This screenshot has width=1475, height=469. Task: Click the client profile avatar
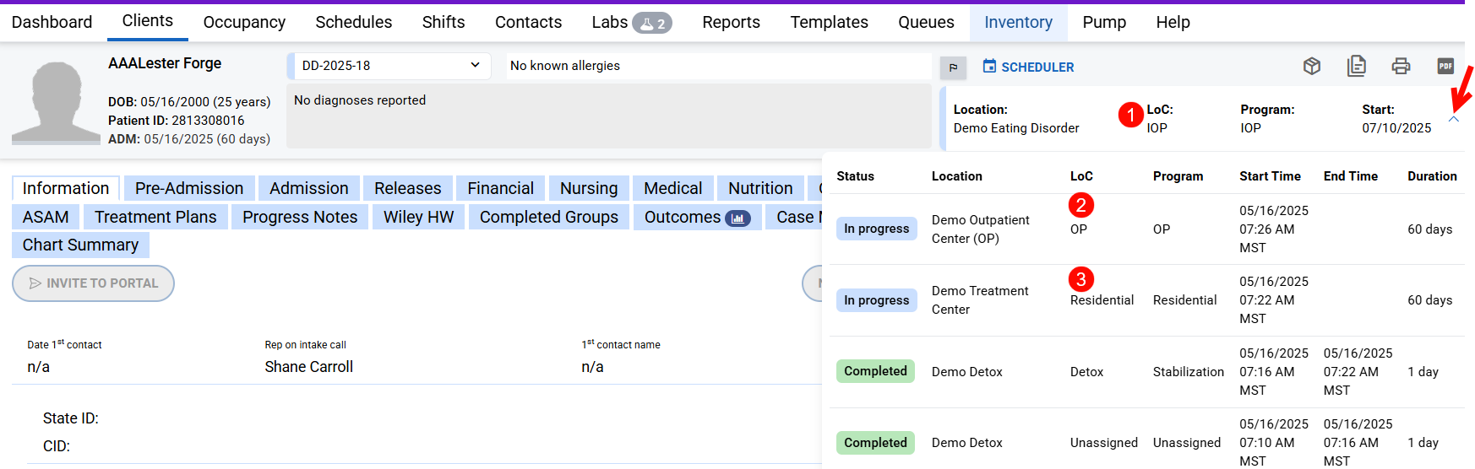pos(56,101)
